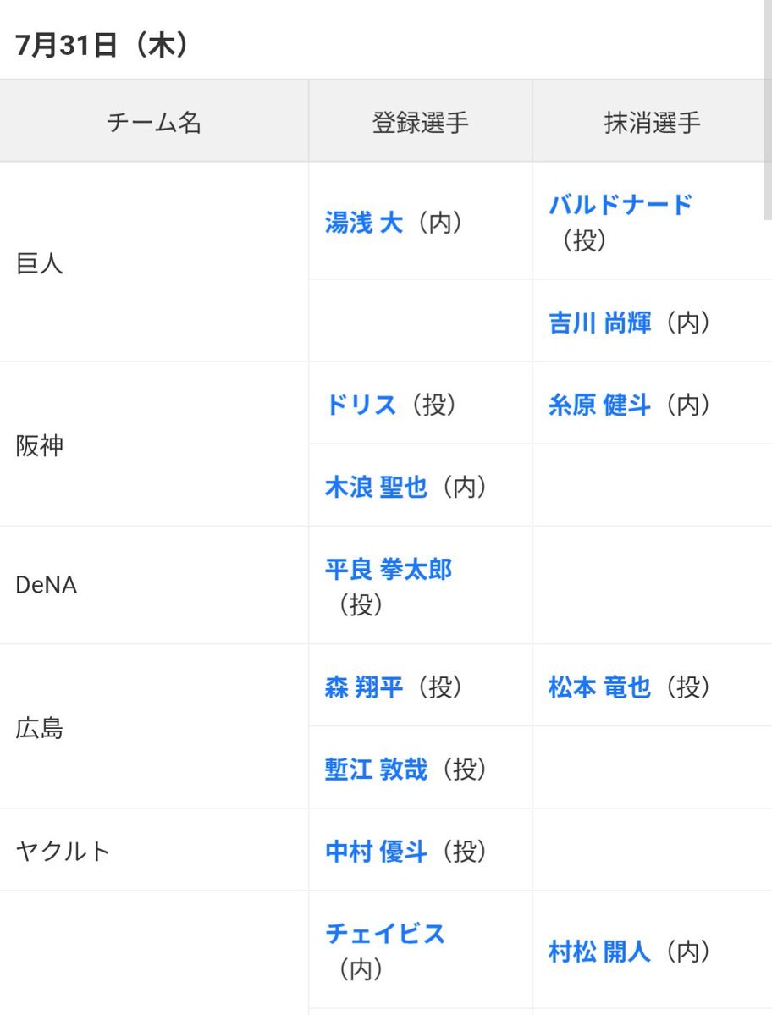Click 村松 開人 player link

(600, 952)
